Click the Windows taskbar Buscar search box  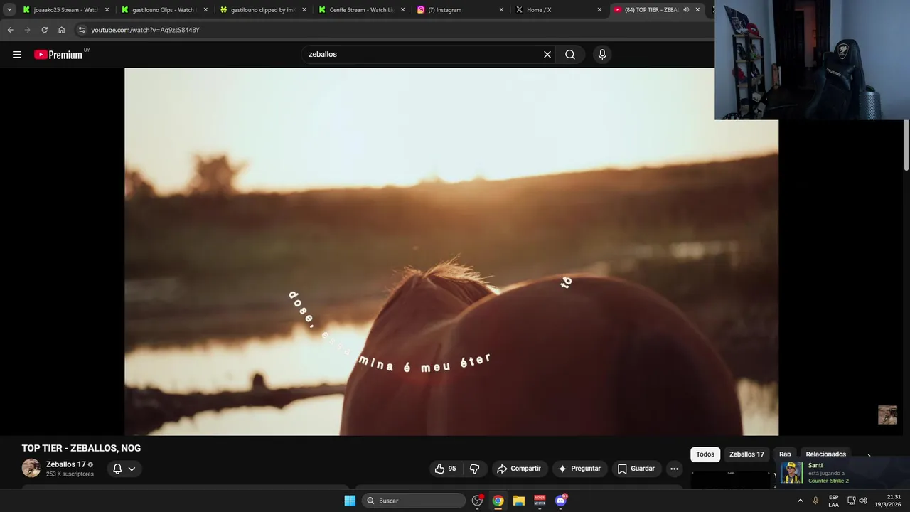(x=414, y=501)
